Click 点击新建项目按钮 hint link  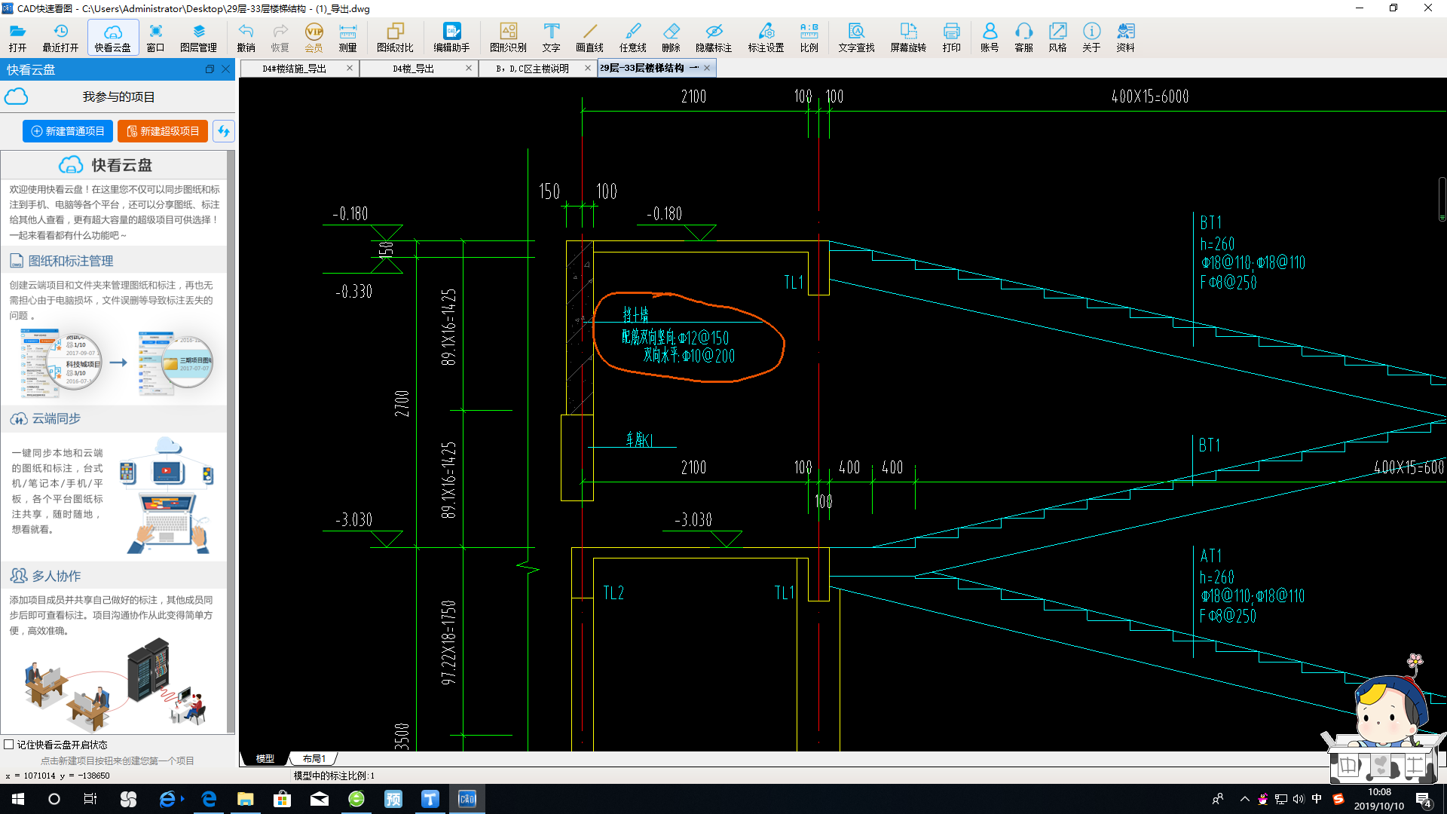[x=118, y=760]
